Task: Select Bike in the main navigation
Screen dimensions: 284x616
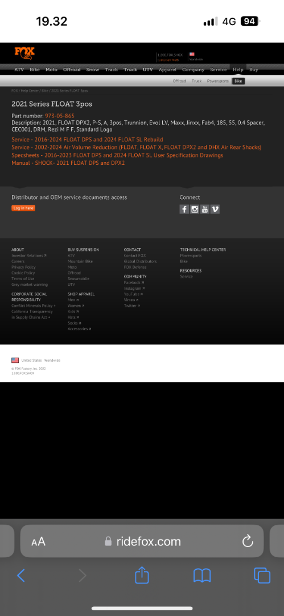Action: tap(35, 70)
